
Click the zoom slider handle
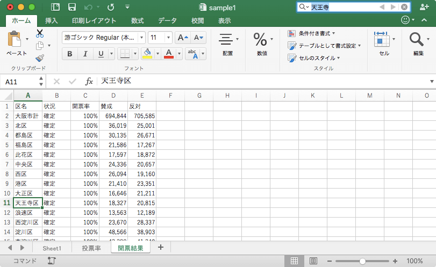362,261
